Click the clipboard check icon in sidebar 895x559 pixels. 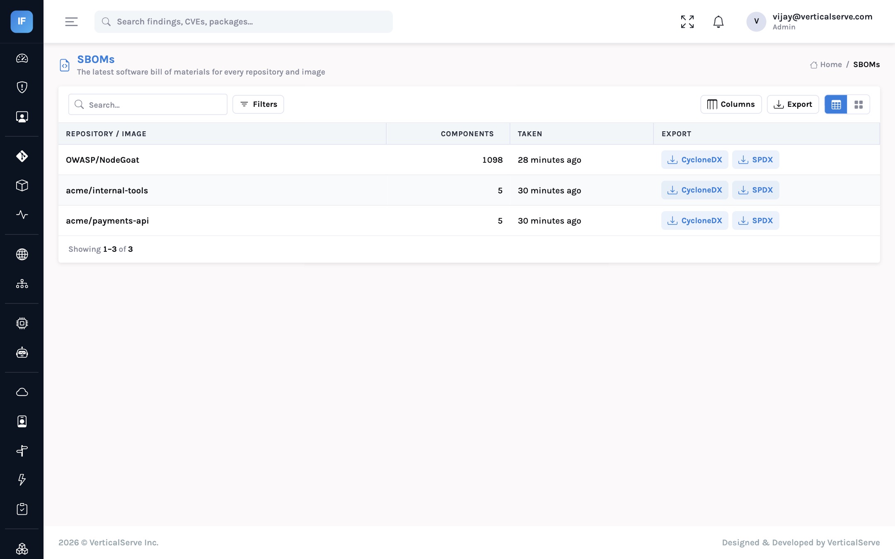point(22,509)
